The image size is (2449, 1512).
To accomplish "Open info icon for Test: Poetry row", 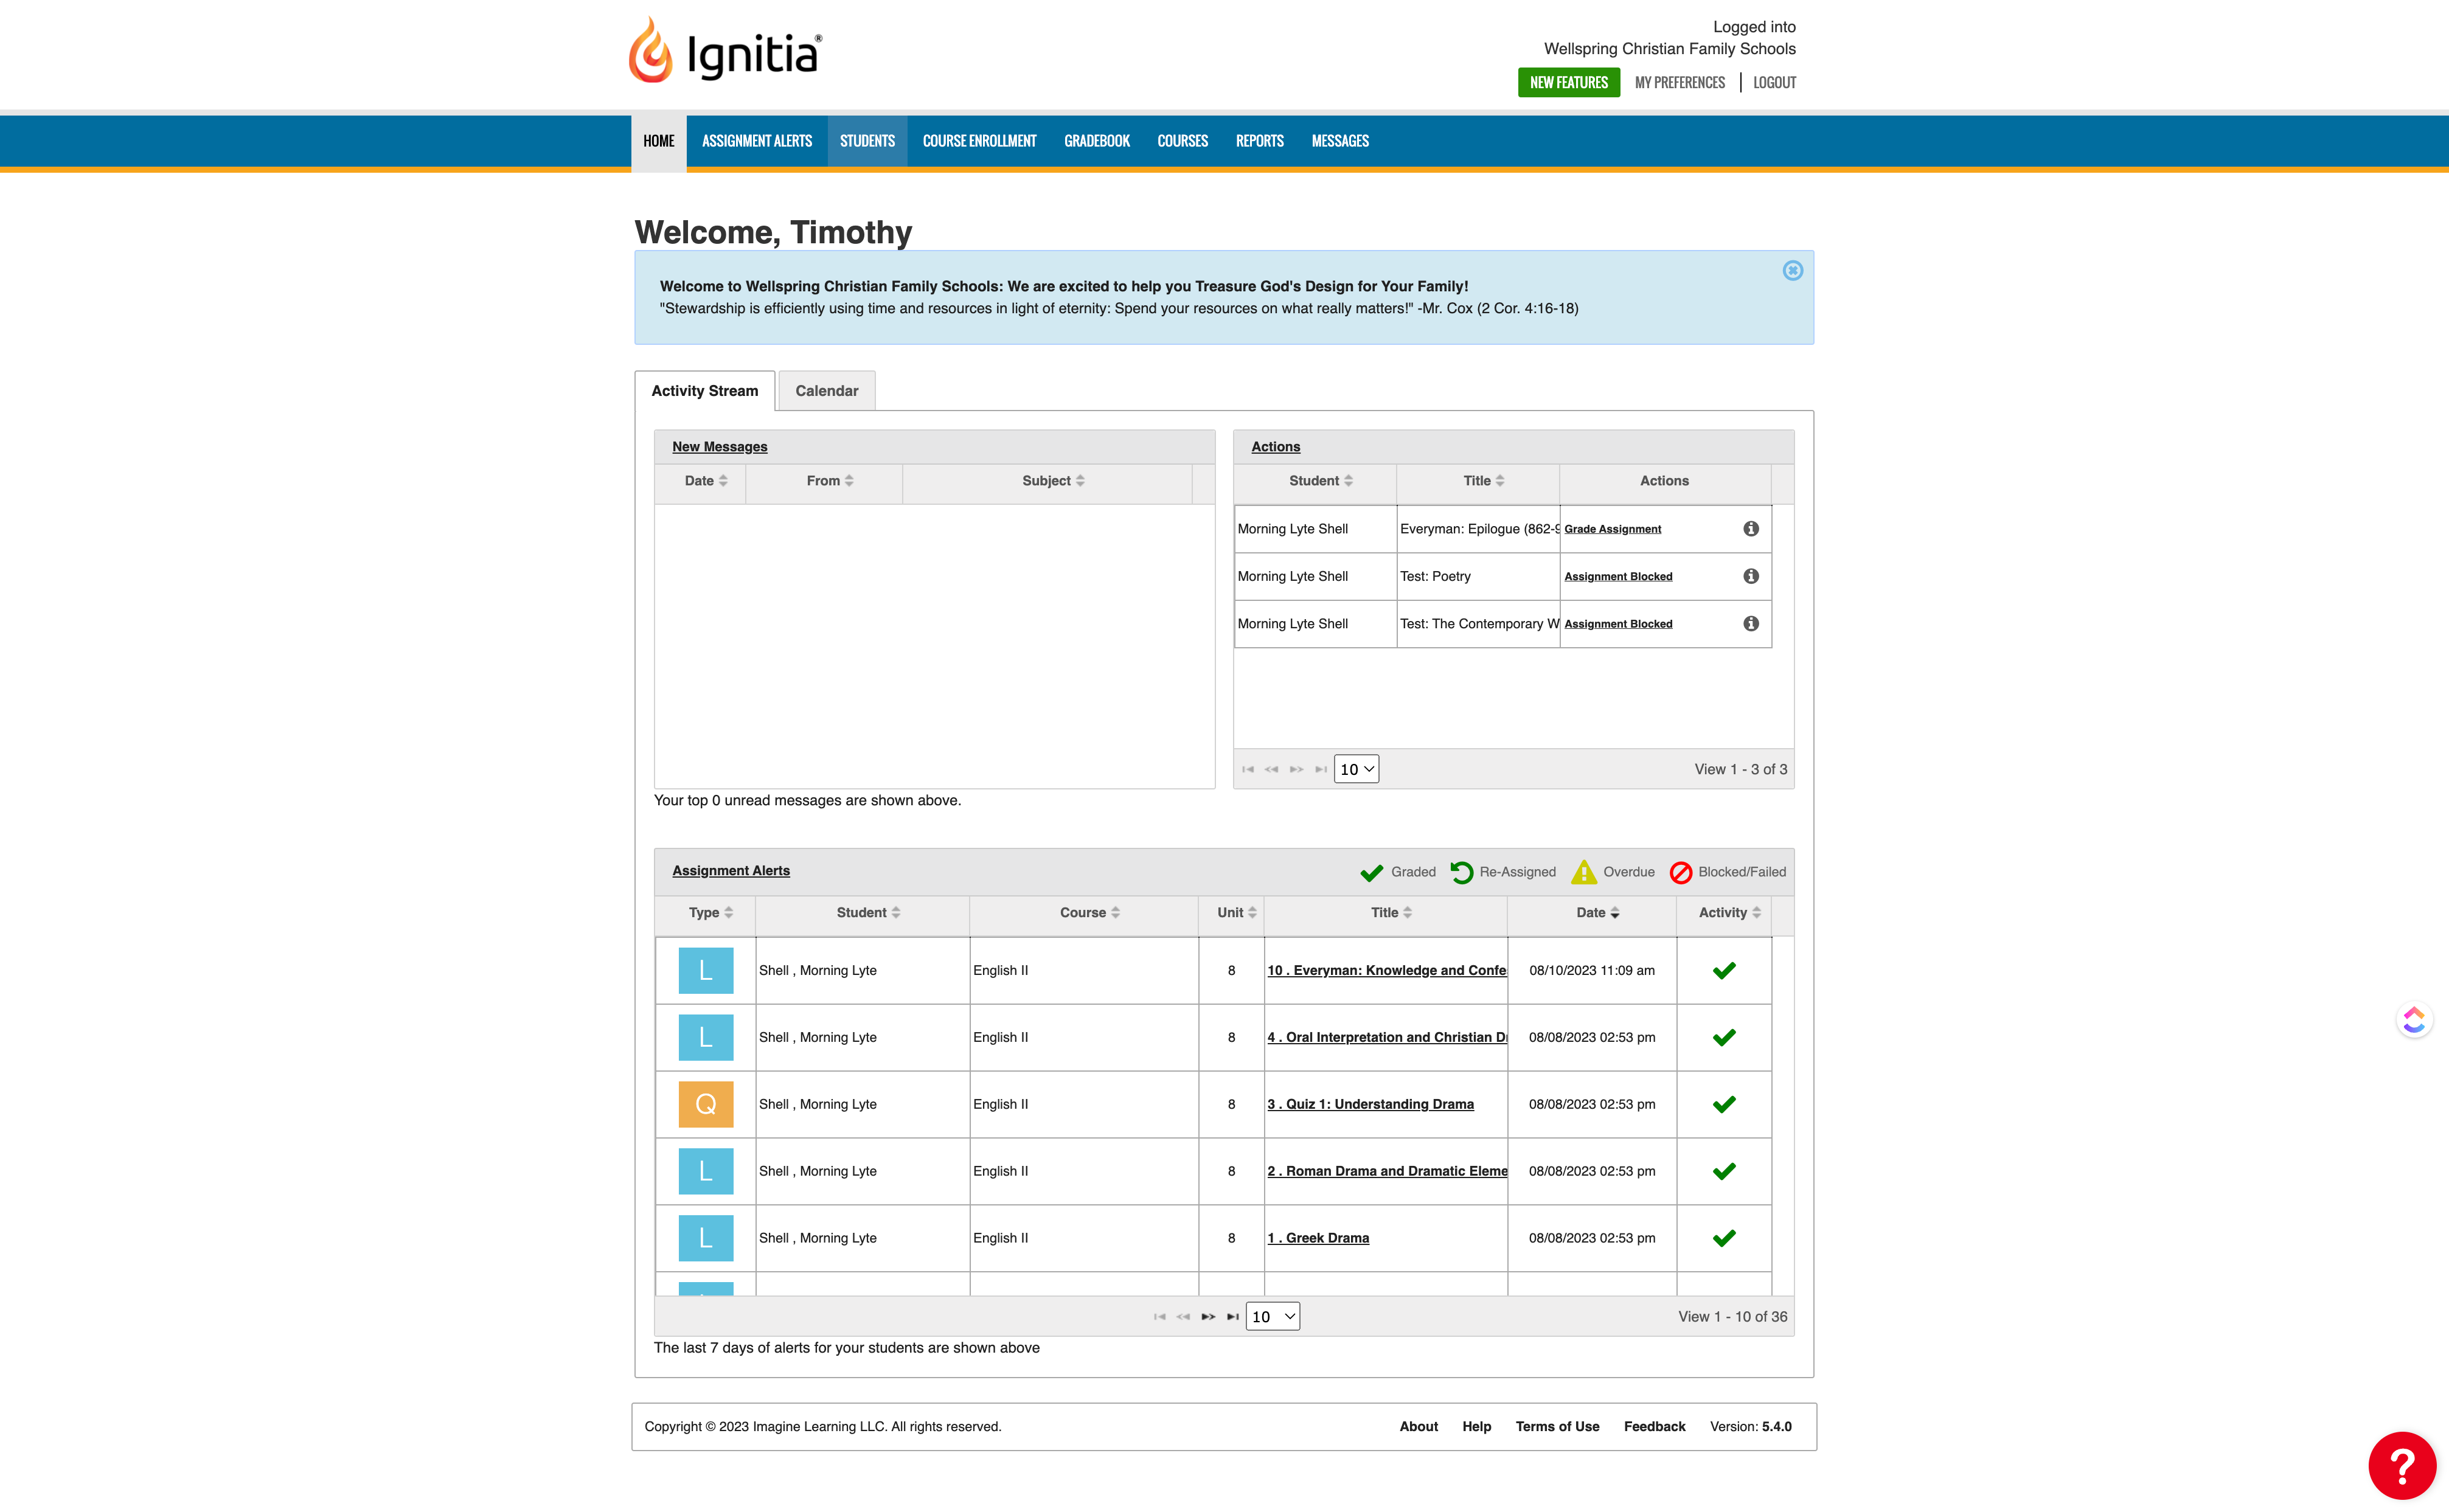I will point(1750,575).
